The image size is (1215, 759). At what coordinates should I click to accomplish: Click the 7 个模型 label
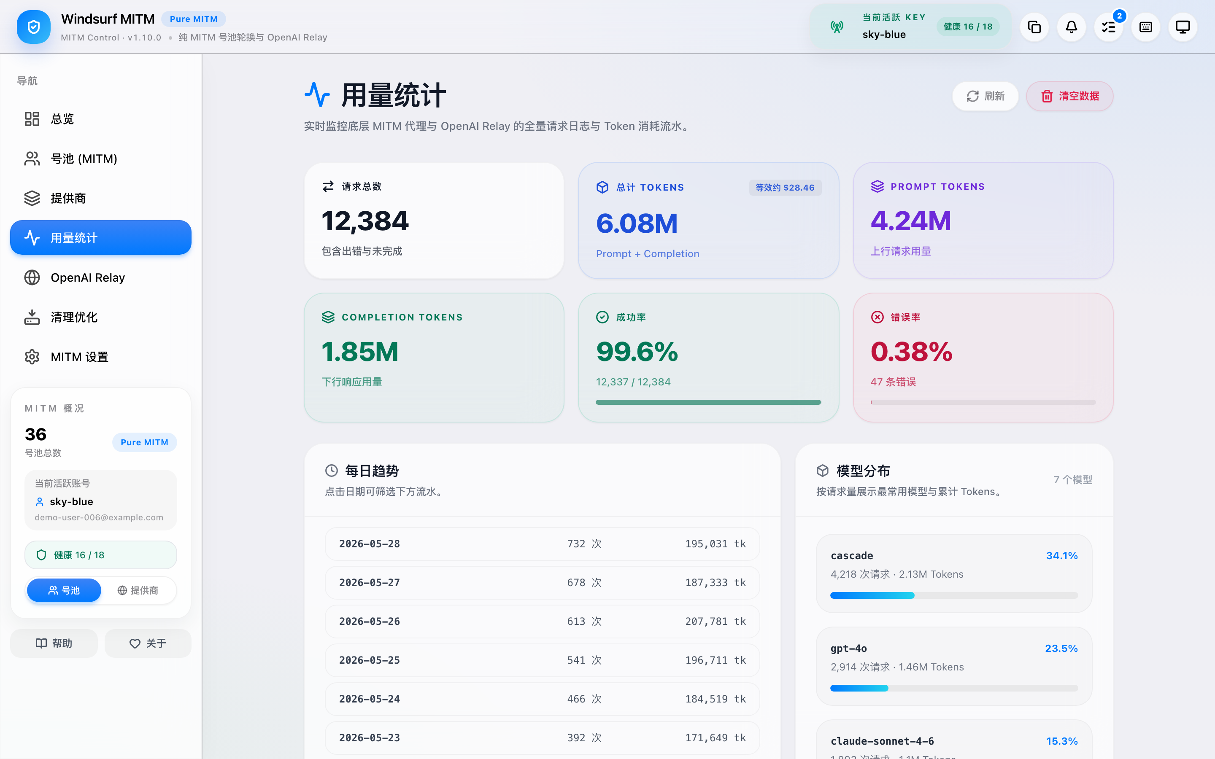1072,479
